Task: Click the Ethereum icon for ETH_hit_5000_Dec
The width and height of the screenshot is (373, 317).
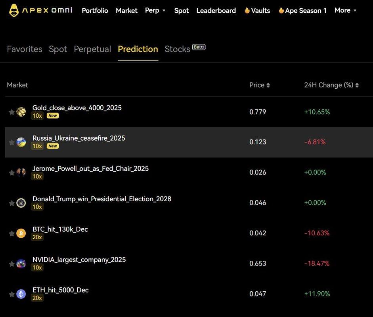Action: 21,294
